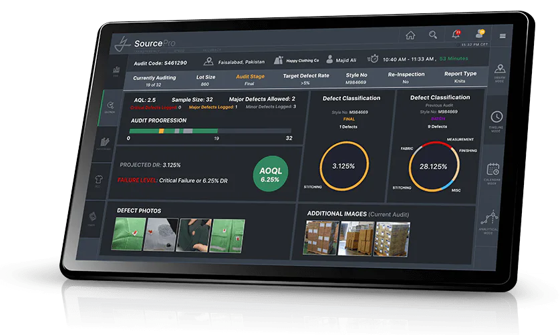Click the Majid Ali auditor name
This screenshot has height=335, width=560.
click(x=346, y=60)
